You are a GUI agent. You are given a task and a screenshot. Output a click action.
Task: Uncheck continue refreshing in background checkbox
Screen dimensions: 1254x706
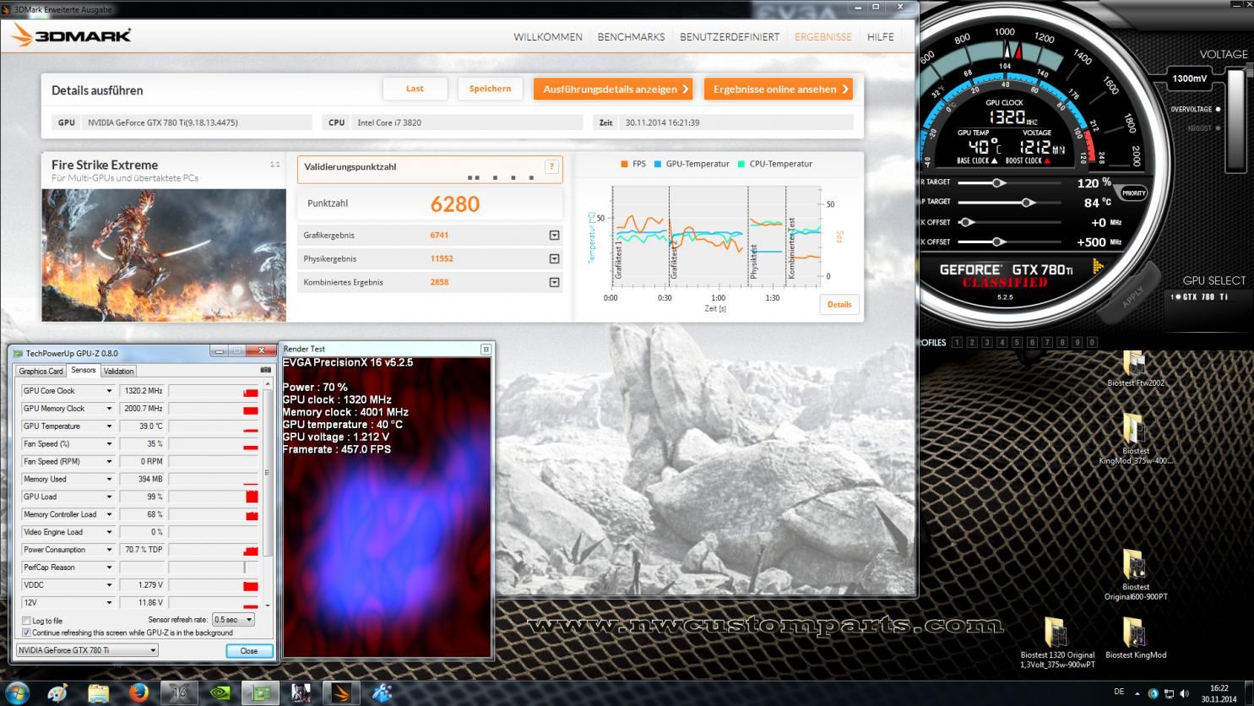[x=27, y=633]
